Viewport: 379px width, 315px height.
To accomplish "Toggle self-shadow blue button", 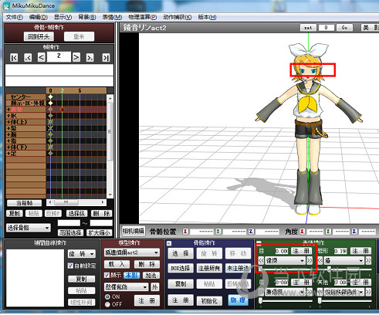I will 131,276.
